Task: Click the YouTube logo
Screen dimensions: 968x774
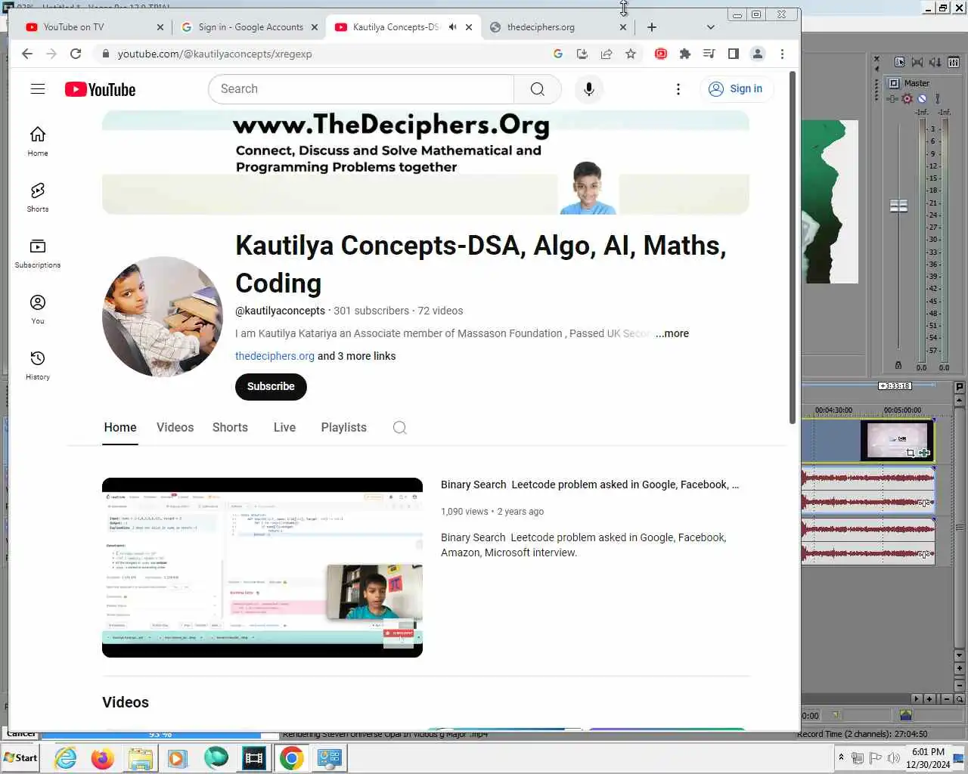Action: [x=100, y=89]
